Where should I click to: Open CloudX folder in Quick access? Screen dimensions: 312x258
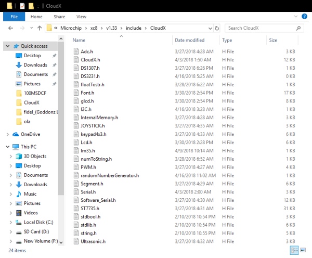(32, 102)
